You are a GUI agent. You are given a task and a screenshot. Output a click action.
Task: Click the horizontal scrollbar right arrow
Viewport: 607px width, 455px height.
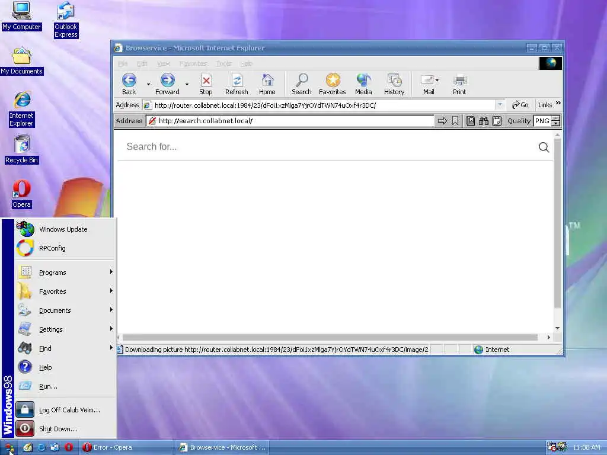pyautogui.click(x=548, y=337)
